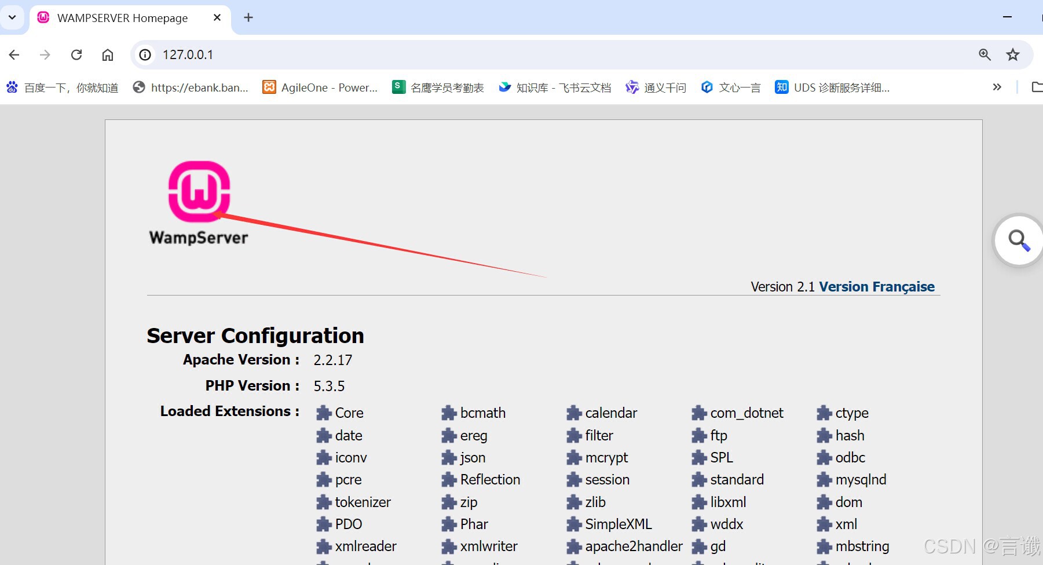Click the mysqlnd extension text

point(861,480)
